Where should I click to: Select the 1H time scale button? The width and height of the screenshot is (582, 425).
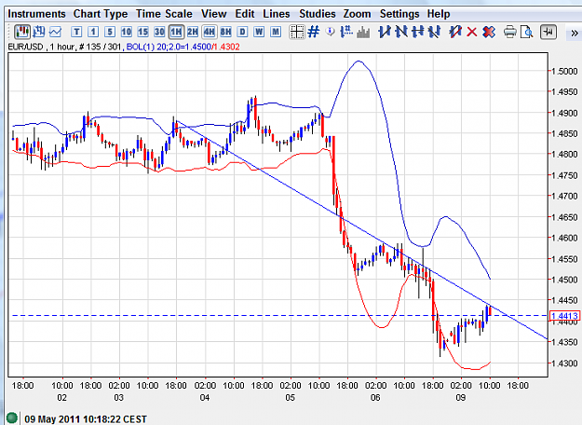click(176, 32)
